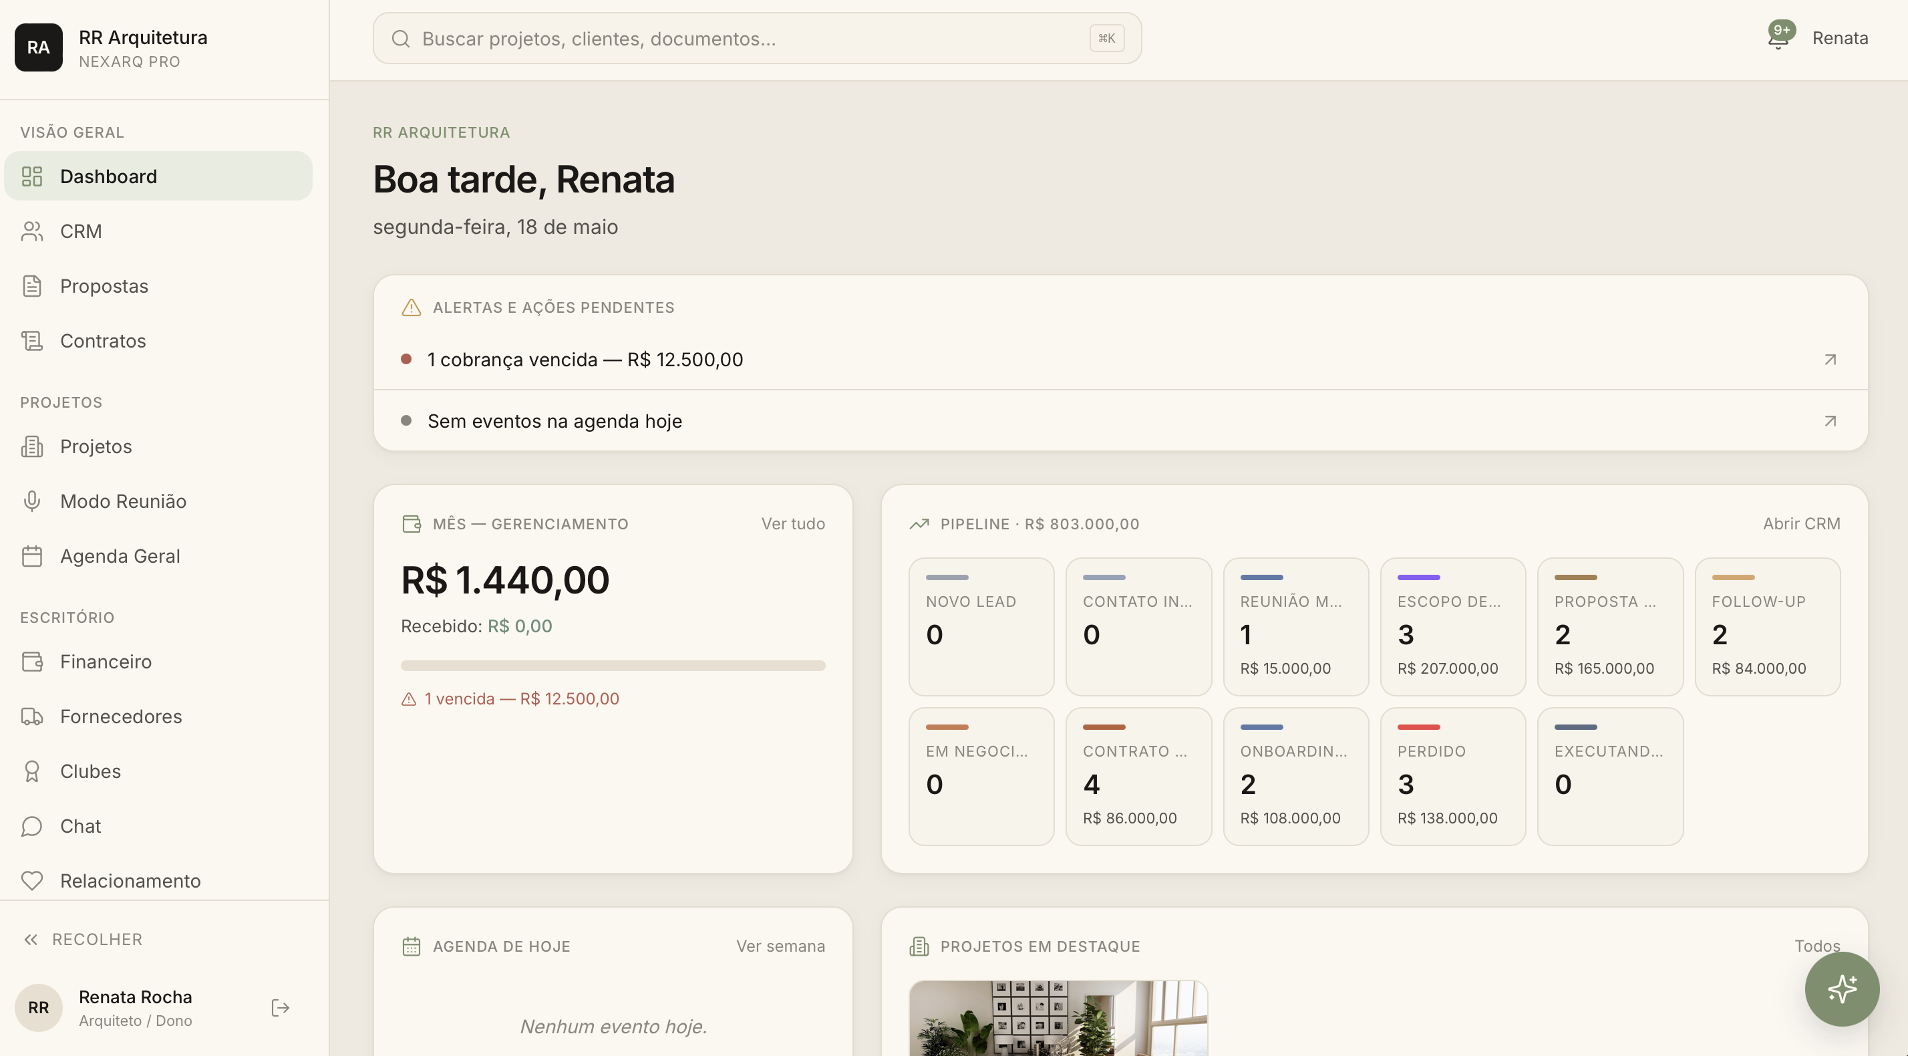Viewport: 1908px width, 1056px height.
Task: Open the Executand... pipeline card
Action: point(1610,777)
